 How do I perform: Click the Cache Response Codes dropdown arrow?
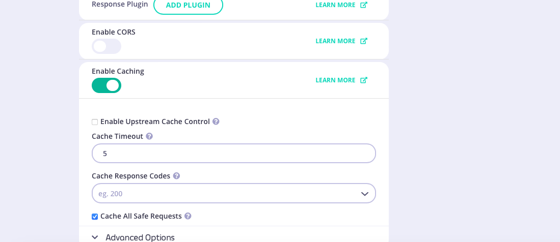364,194
